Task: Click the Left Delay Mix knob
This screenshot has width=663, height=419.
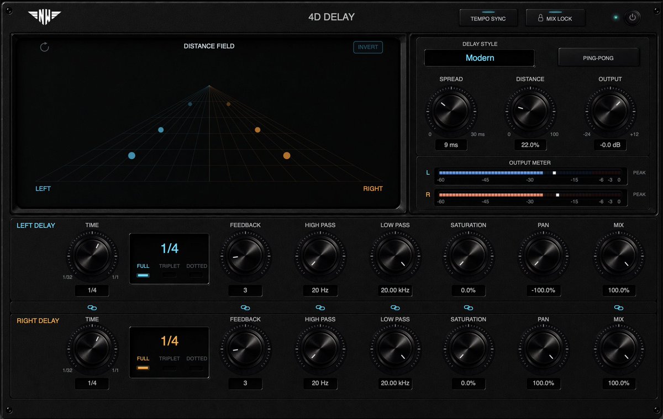Action: click(619, 256)
